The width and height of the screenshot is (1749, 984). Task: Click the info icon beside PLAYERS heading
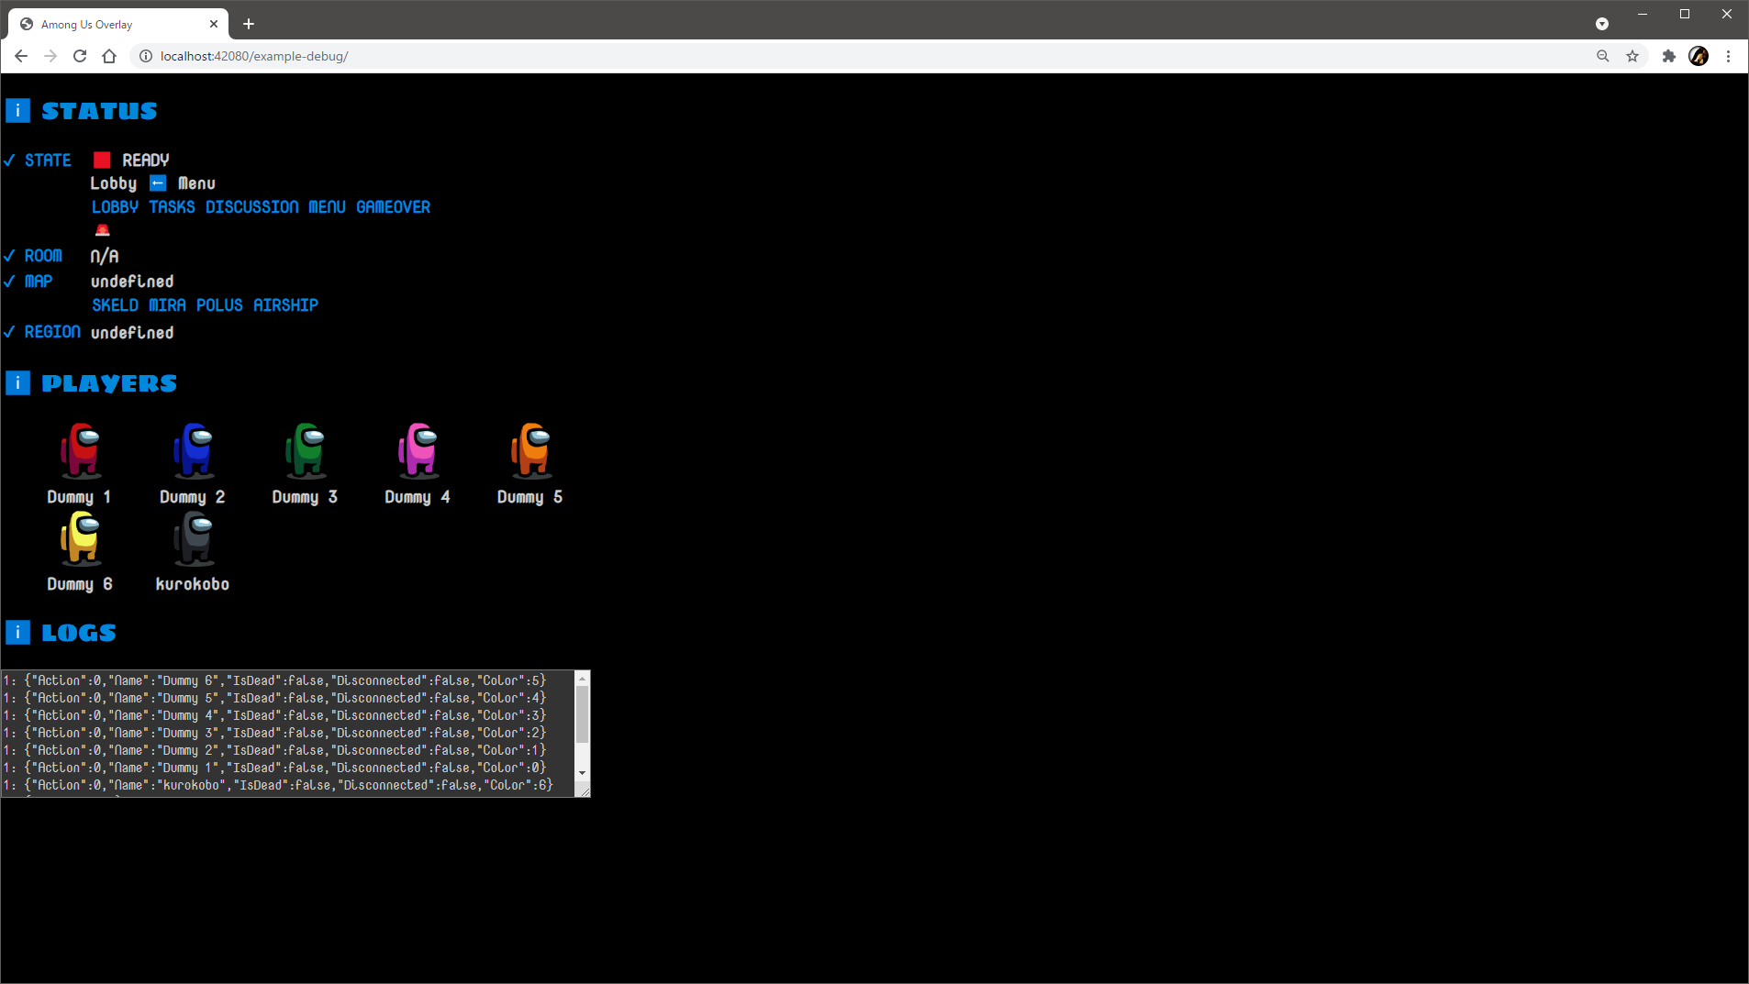[17, 383]
